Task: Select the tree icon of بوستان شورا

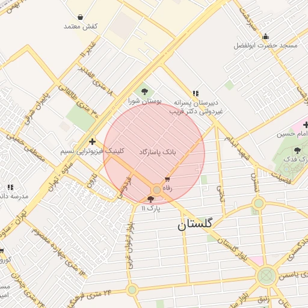Action: click(x=144, y=92)
